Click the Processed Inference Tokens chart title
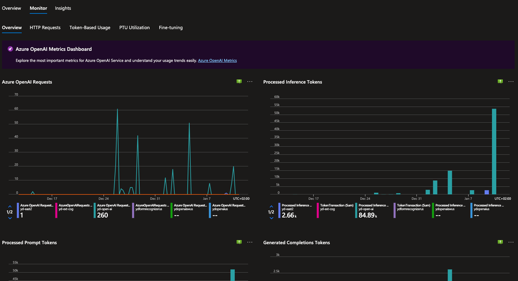The image size is (518, 281). tap(292, 82)
